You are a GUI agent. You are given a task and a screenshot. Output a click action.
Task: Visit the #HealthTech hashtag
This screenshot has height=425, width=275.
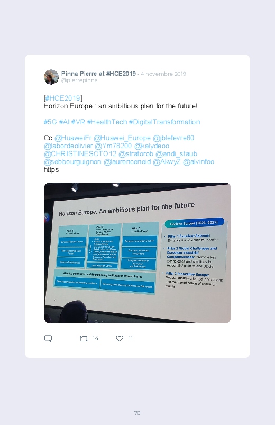click(x=107, y=122)
